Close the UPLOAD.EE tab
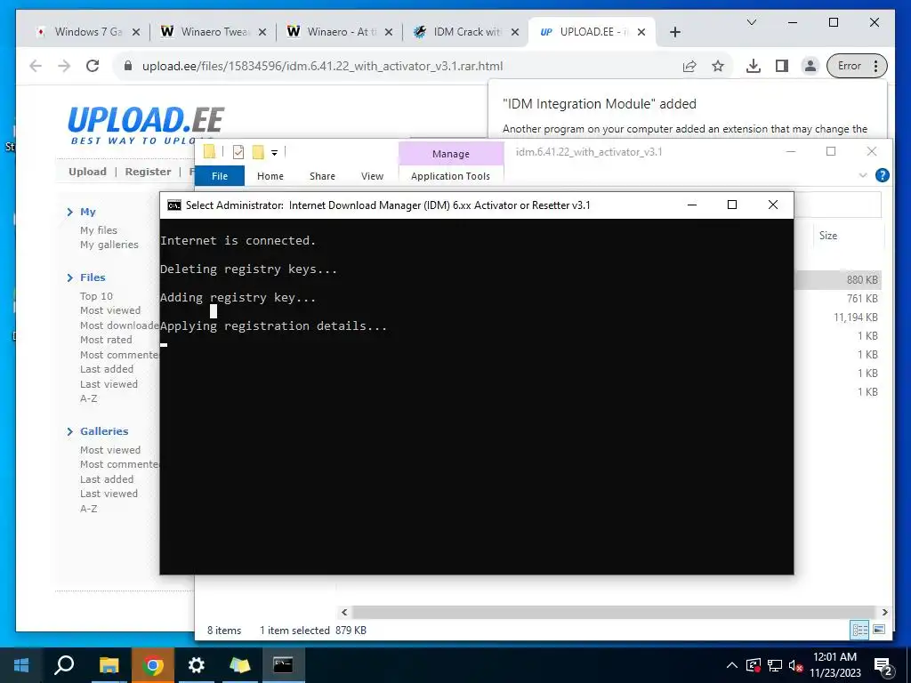This screenshot has height=683, width=911. [x=641, y=33]
